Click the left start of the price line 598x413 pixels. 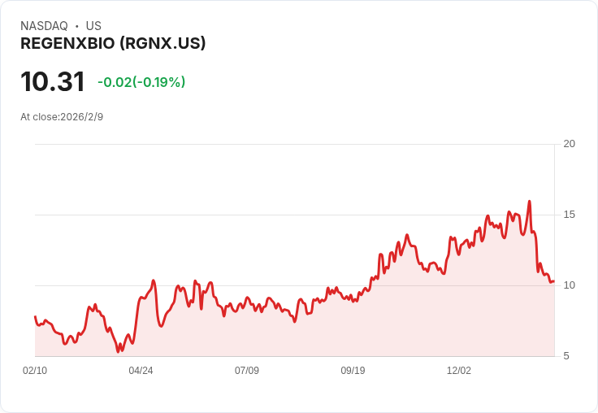pyautogui.click(x=35, y=316)
